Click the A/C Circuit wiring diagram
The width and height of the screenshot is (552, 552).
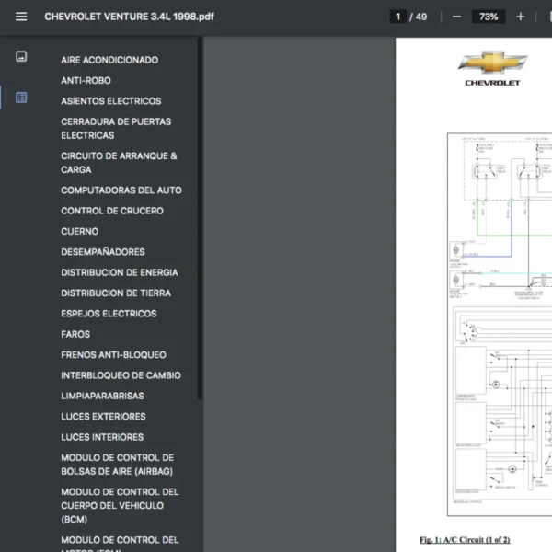[x=500, y=322]
